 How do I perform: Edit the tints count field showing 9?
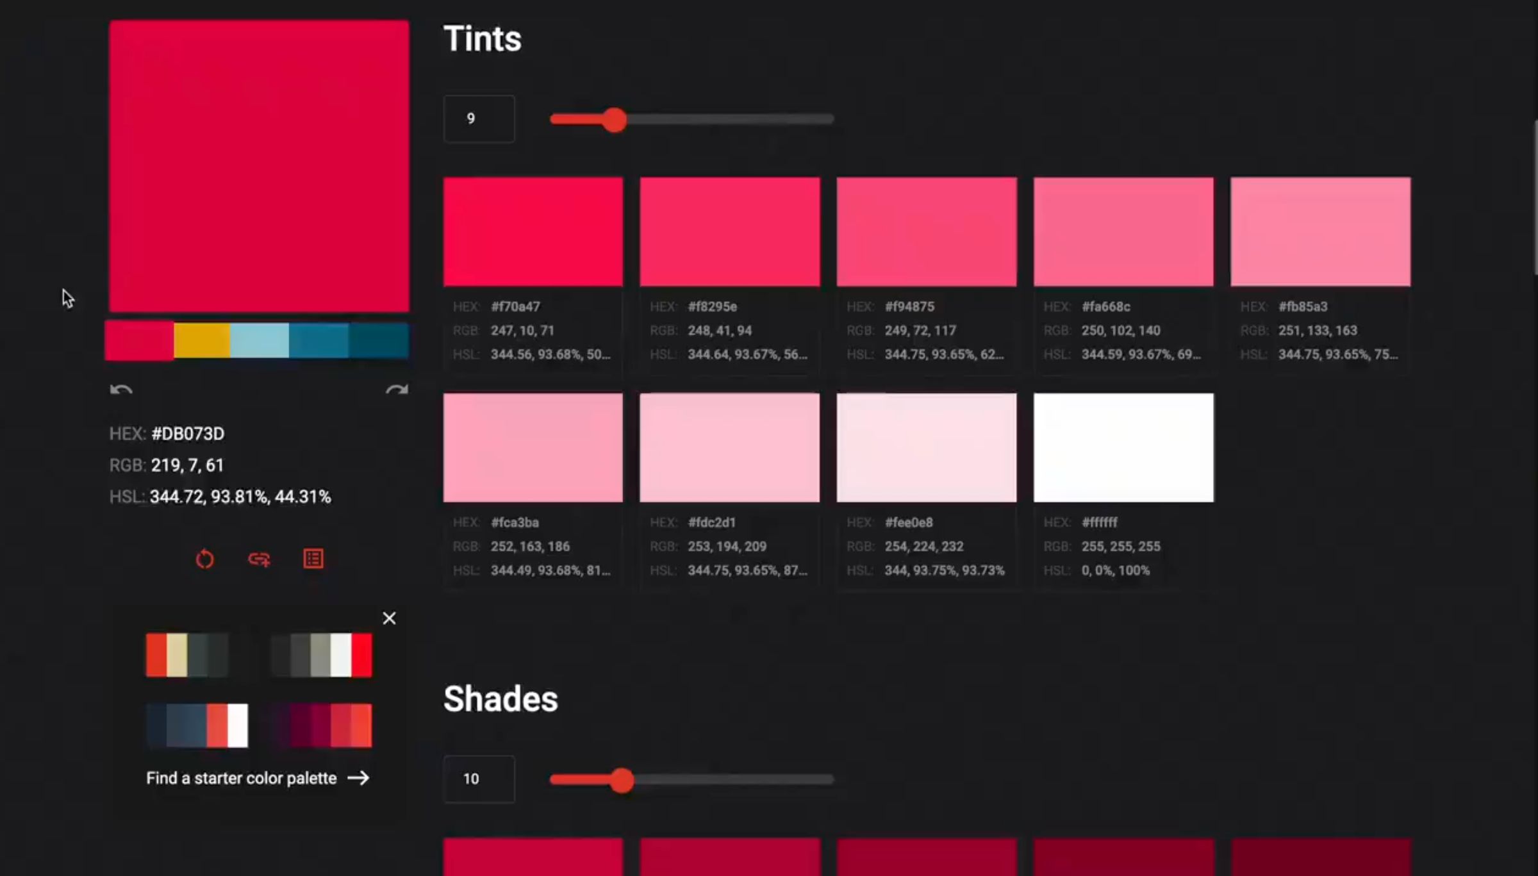pyautogui.click(x=479, y=119)
